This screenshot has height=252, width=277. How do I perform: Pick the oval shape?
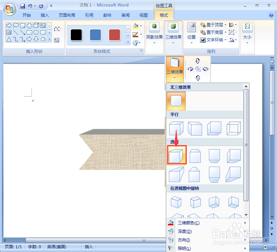tap(36, 32)
